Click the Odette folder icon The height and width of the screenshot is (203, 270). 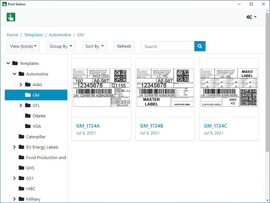28,116
